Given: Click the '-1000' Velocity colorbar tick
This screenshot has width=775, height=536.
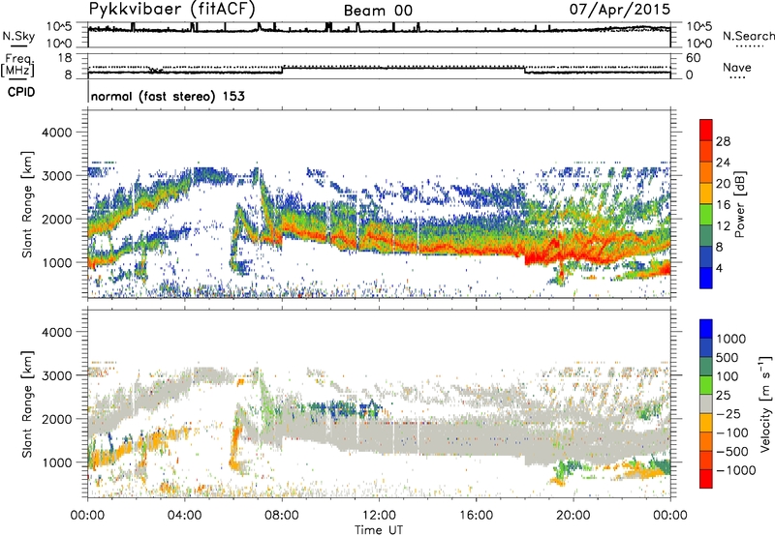Looking at the screenshot, I should pos(736,470).
